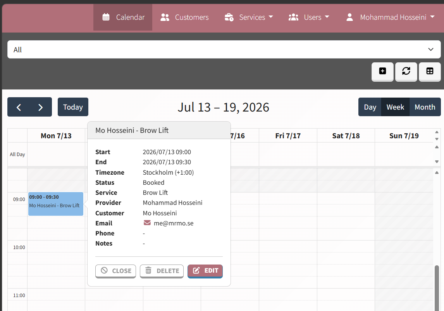Image resolution: width=444 pixels, height=311 pixels.
Task: Click the start time 2026/07/13 09:00
Action: (167, 152)
